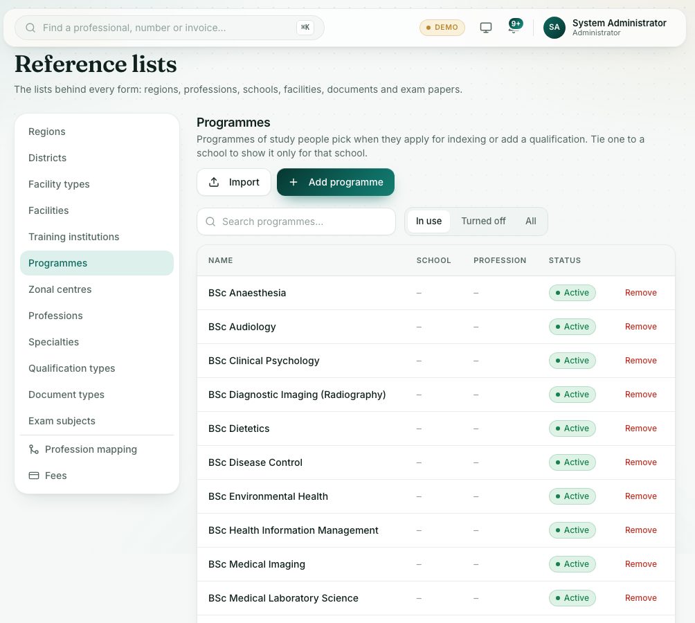The height and width of the screenshot is (623, 695).
Task: Toggle Active status of BSc Environmental Health
Action: (x=572, y=496)
